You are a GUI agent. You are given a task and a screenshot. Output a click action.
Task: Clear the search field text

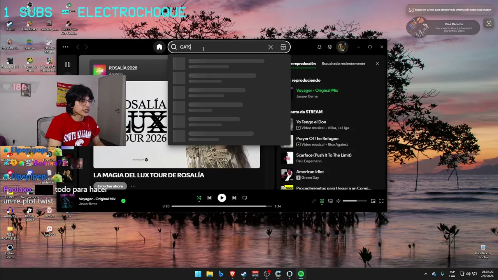click(x=270, y=47)
